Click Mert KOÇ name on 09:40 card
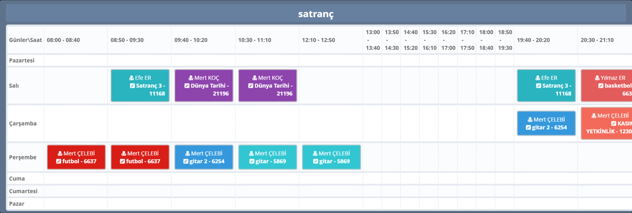 click(207, 78)
